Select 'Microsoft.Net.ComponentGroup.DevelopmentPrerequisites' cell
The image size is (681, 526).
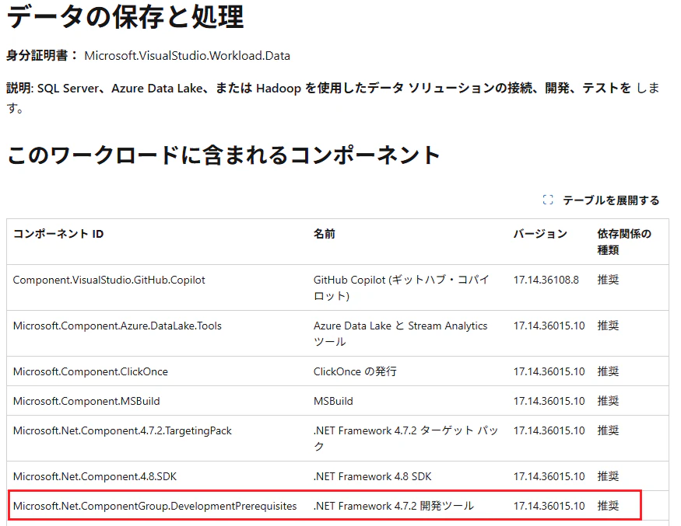(x=155, y=507)
